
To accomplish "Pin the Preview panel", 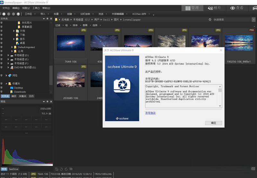I will coord(47,102).
